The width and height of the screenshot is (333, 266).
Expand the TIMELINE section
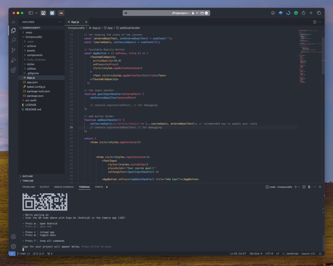point(28,181)
